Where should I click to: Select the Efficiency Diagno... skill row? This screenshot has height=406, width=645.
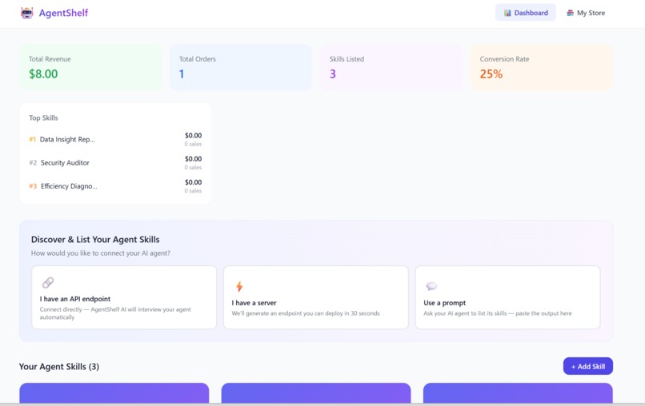tap(115, 186)
